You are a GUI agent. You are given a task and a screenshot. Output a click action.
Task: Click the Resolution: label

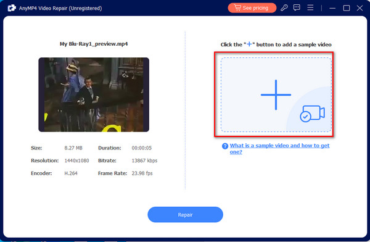[x=45, y=161]
